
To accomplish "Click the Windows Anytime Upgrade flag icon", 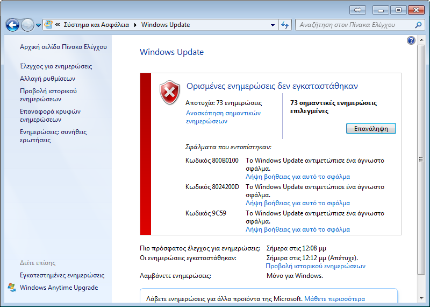I will pos(11,288).
